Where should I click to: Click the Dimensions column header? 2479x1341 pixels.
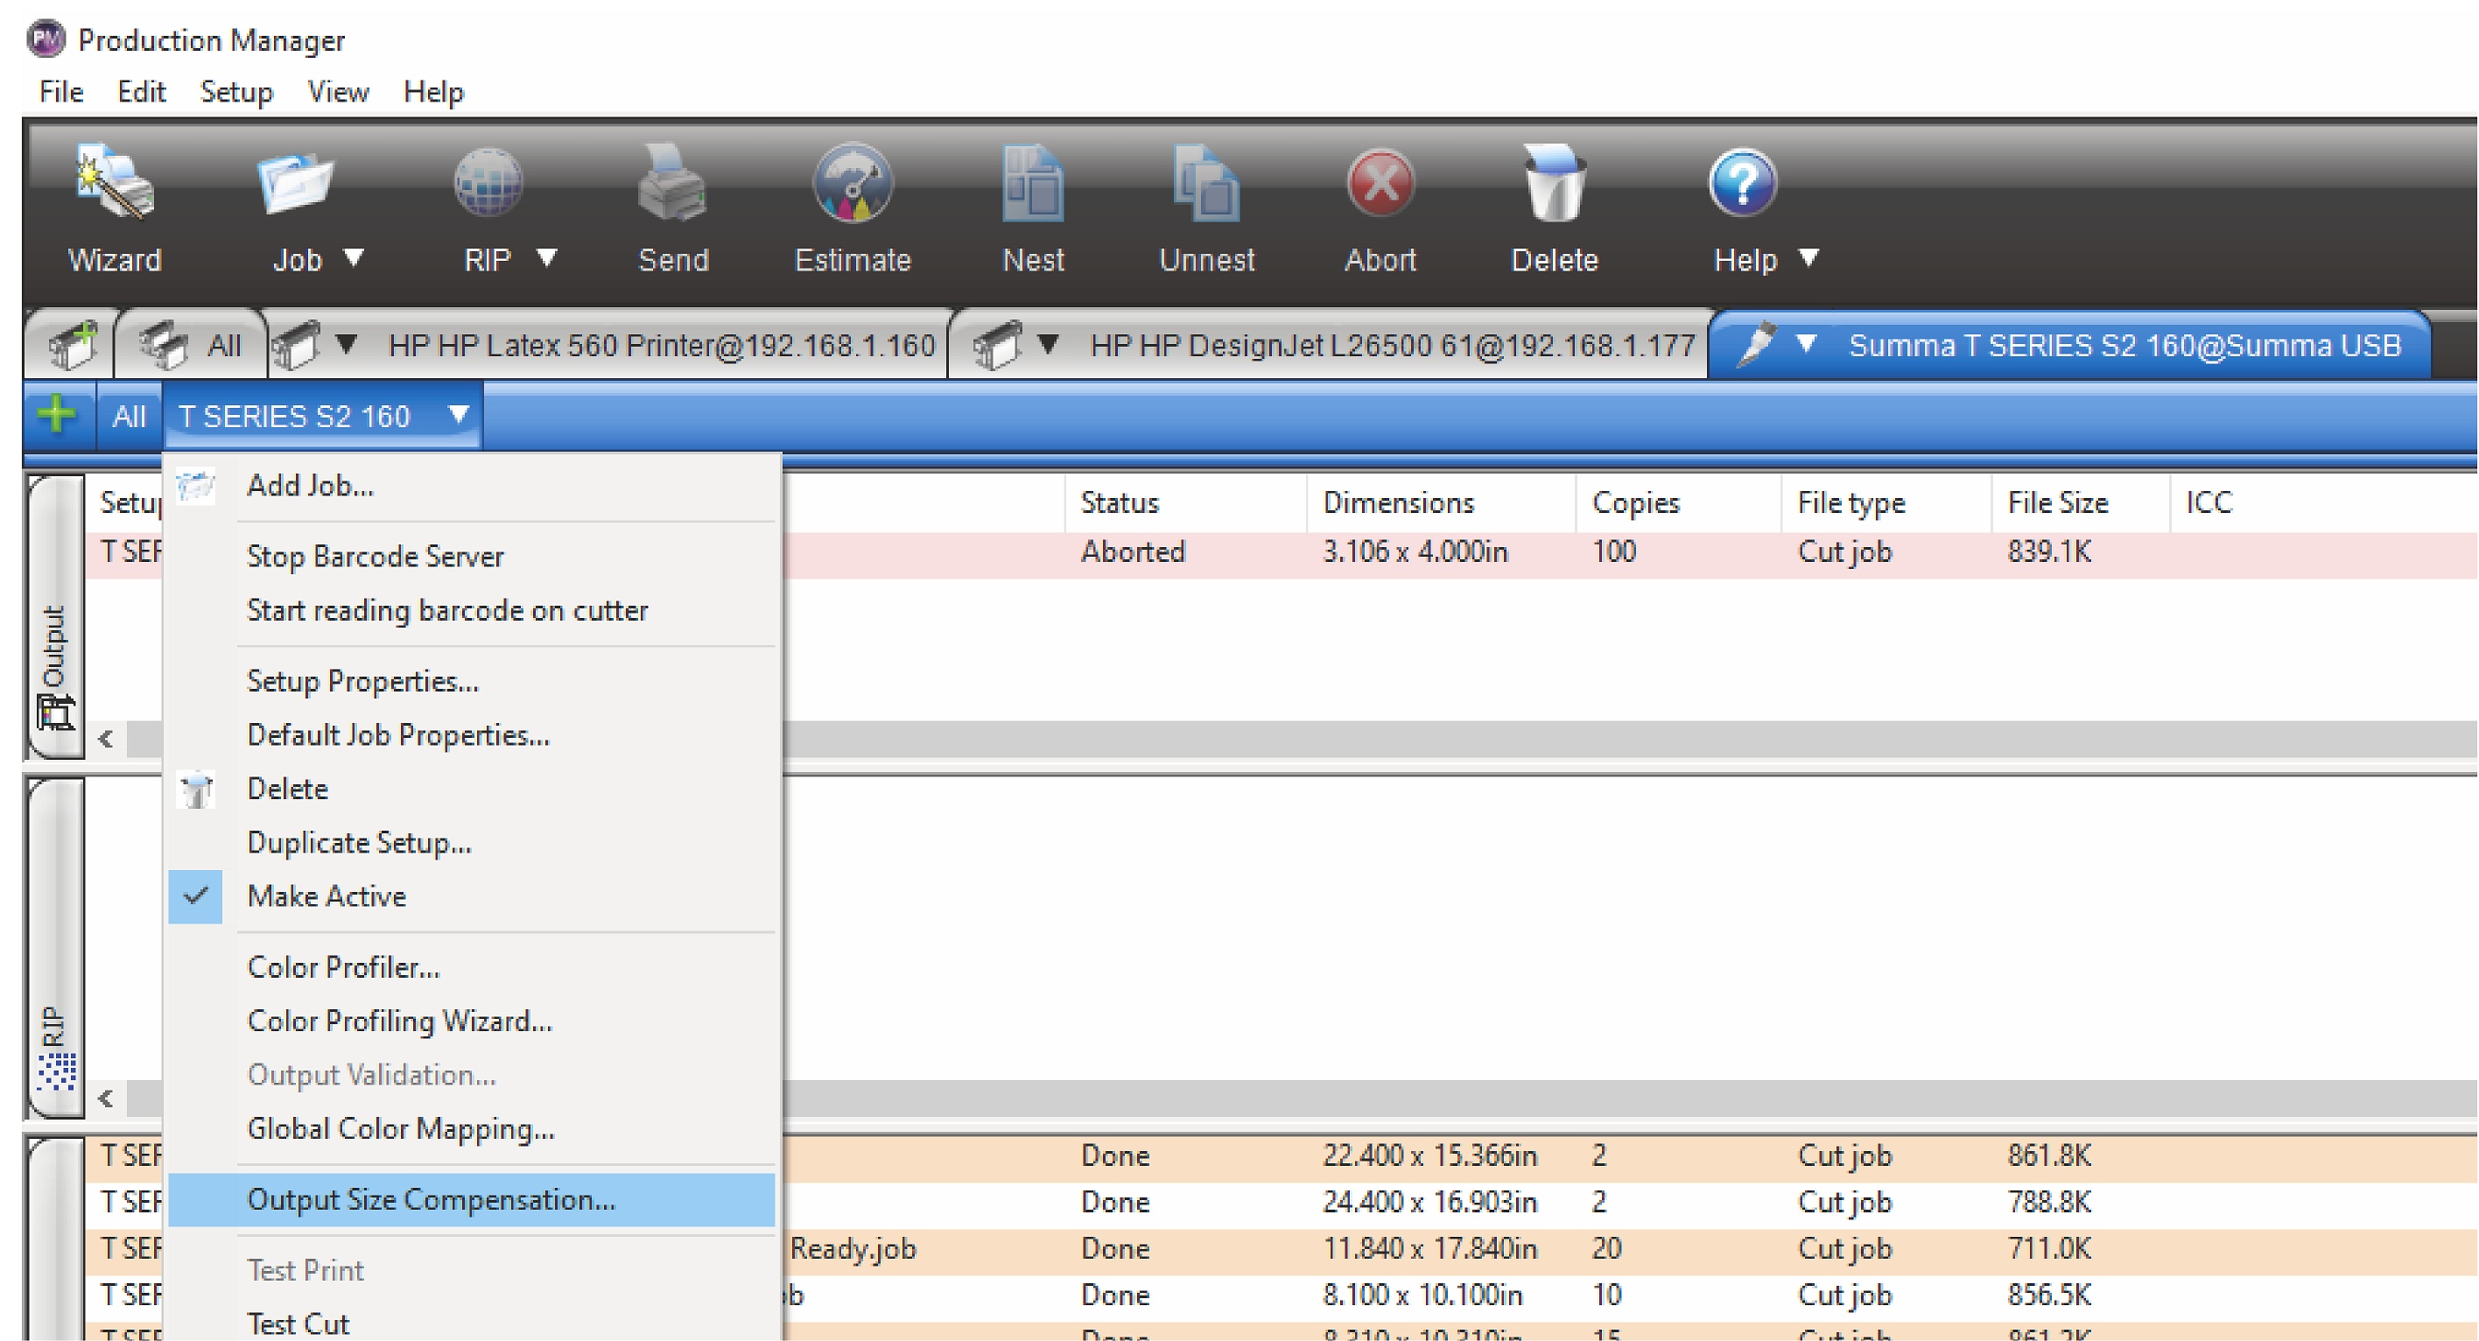pos(1441,502)
